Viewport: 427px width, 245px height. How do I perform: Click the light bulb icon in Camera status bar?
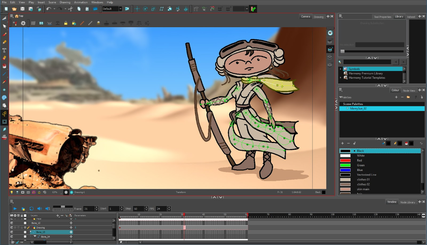click(12, 192)
